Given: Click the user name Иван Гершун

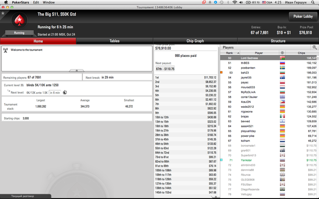Looking at the screenshot, I should tap(296, 2).
